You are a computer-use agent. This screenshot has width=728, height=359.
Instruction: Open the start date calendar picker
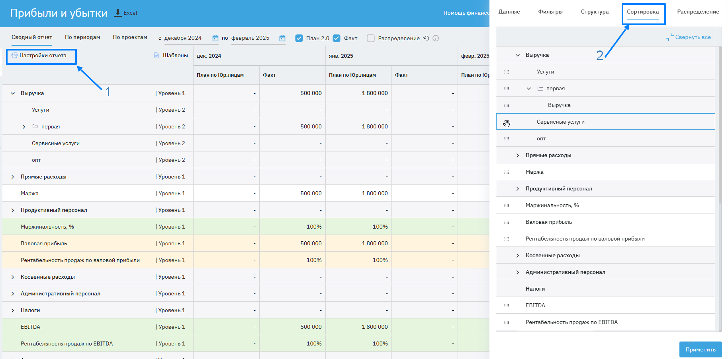pyautogui.click(x=215, y=38)
